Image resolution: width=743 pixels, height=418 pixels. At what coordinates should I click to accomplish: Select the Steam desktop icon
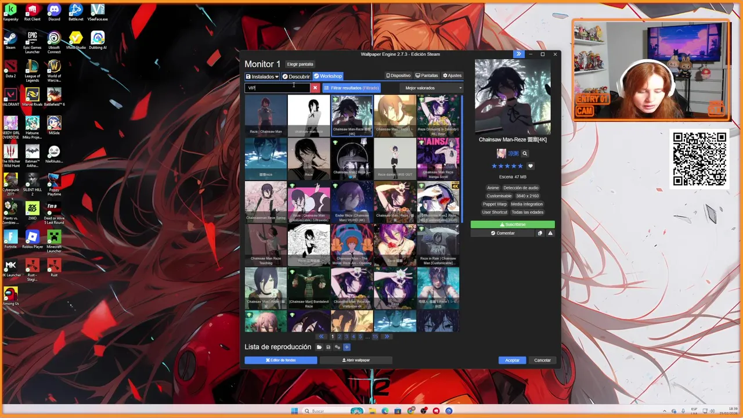coord(10,40)
